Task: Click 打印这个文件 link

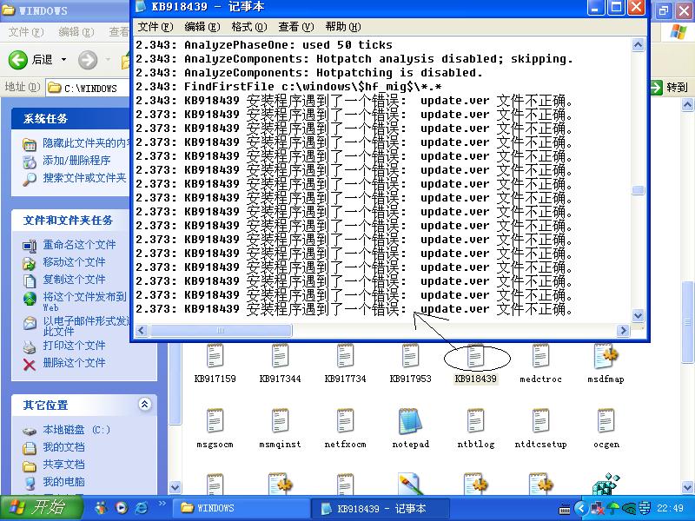Action: tap(74, 346)
